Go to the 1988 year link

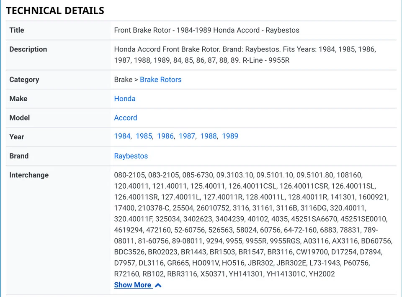(209, 136)
